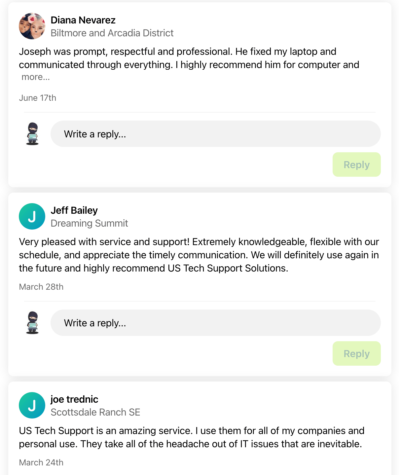Click reply field under Jeff's review
399x475 pixels.
[215, 323]
